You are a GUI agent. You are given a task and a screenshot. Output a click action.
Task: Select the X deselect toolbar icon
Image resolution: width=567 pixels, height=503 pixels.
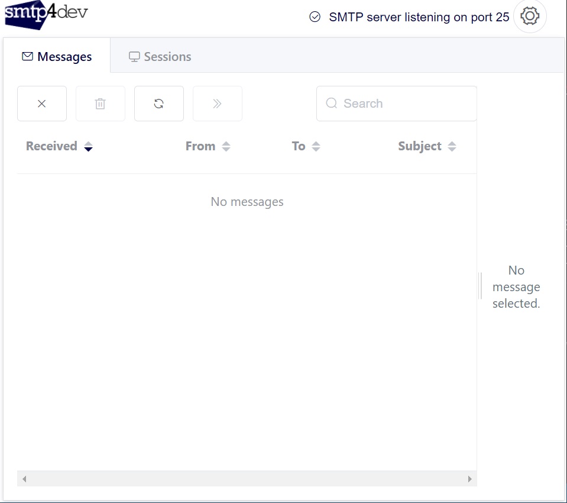pyautogui.click(x=41, y=103)
